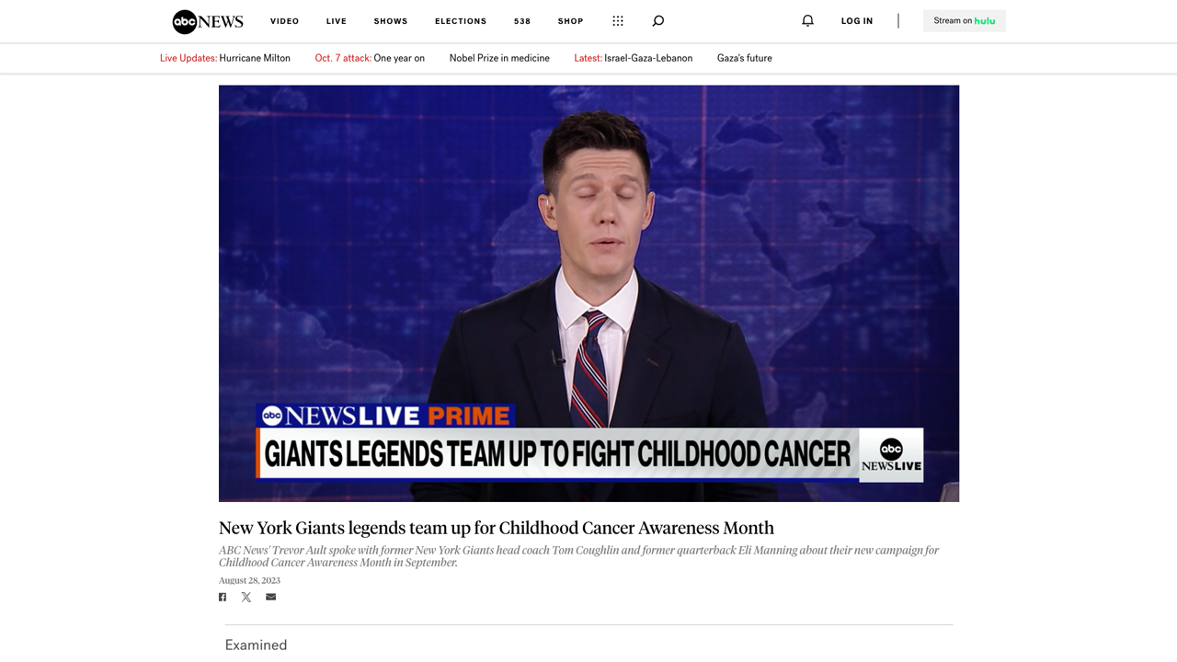Open notifications bell icon

pos(807,21)
